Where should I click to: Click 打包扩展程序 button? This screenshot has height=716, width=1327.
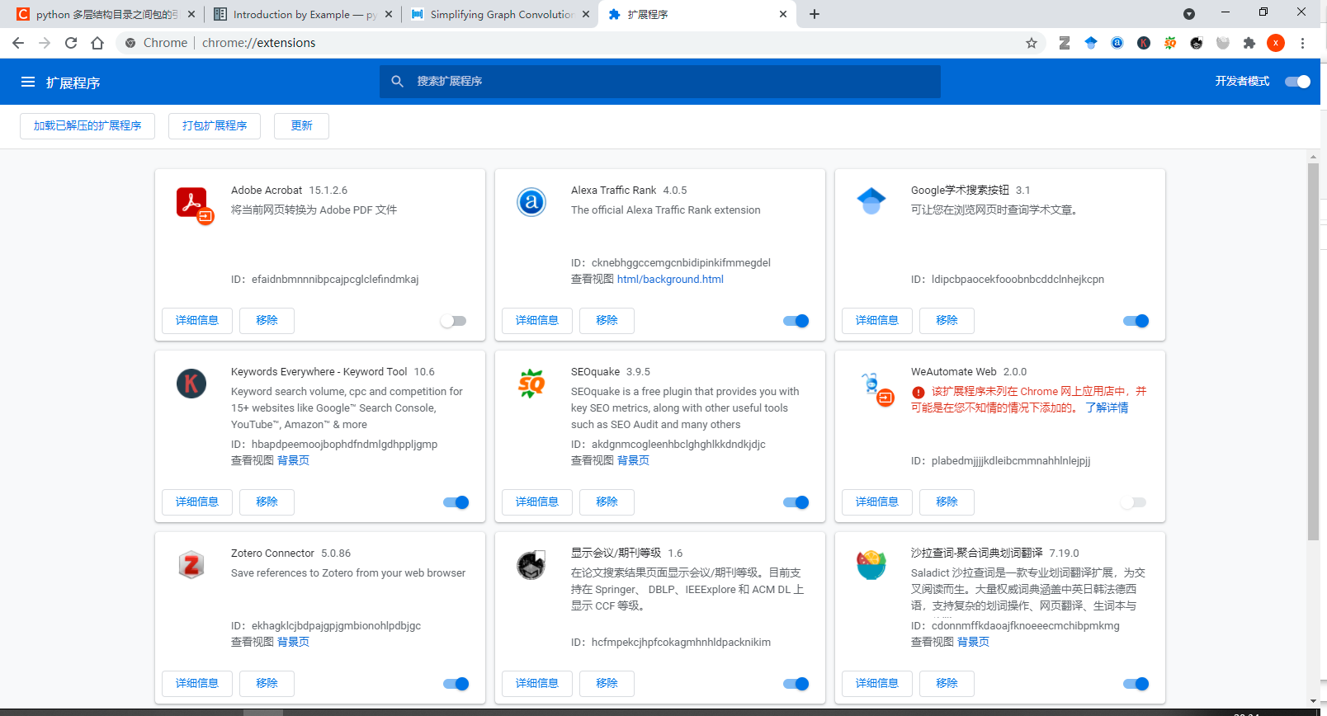215,126
